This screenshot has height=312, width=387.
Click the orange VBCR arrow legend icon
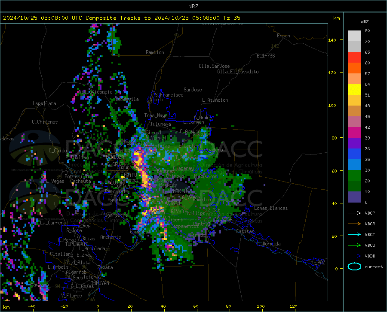(x=354, y=224)
